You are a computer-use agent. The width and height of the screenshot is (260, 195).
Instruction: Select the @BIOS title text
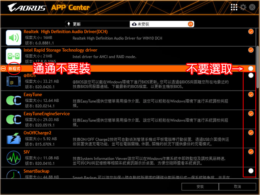[29, 75]
